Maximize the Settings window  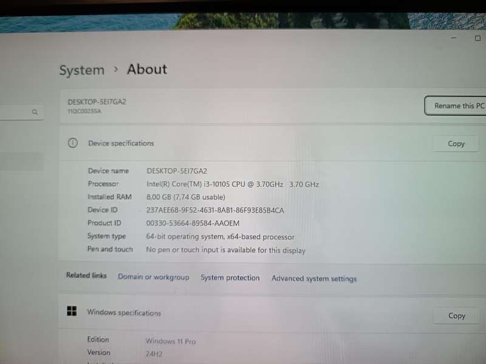click(477, 38)
